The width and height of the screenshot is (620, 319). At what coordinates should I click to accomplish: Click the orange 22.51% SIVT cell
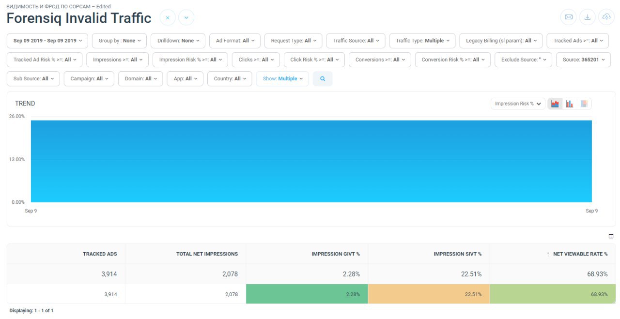tap(429, 294)
